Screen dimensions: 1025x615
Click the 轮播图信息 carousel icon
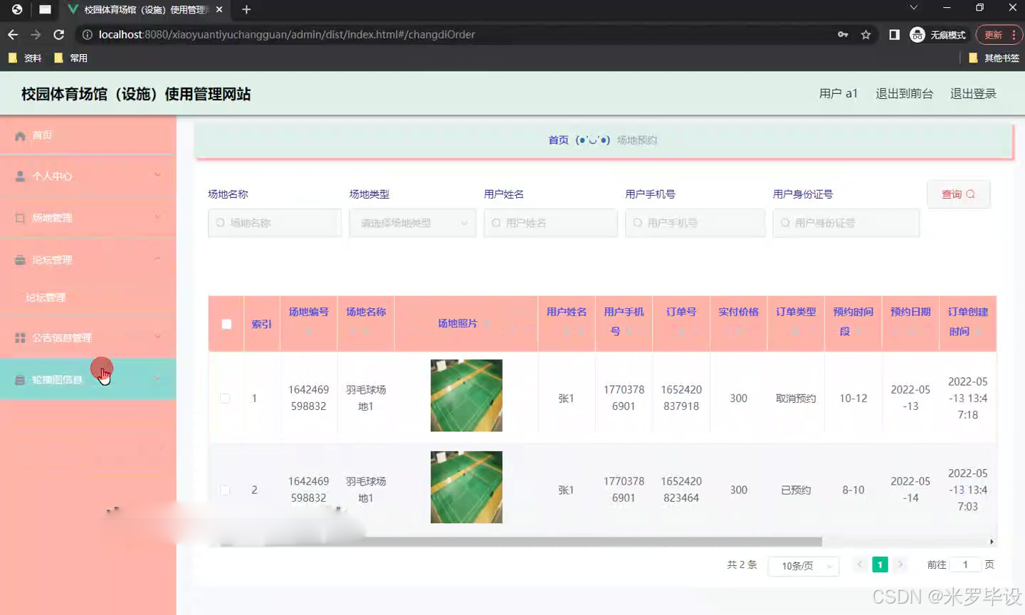pyautogui.click(x=20, y=379)
